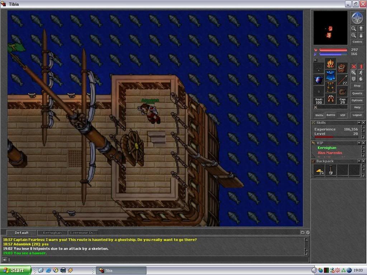Click the minimap compass rose
Viewport: 367px width, 275px height.
click(x=357, y=18)
